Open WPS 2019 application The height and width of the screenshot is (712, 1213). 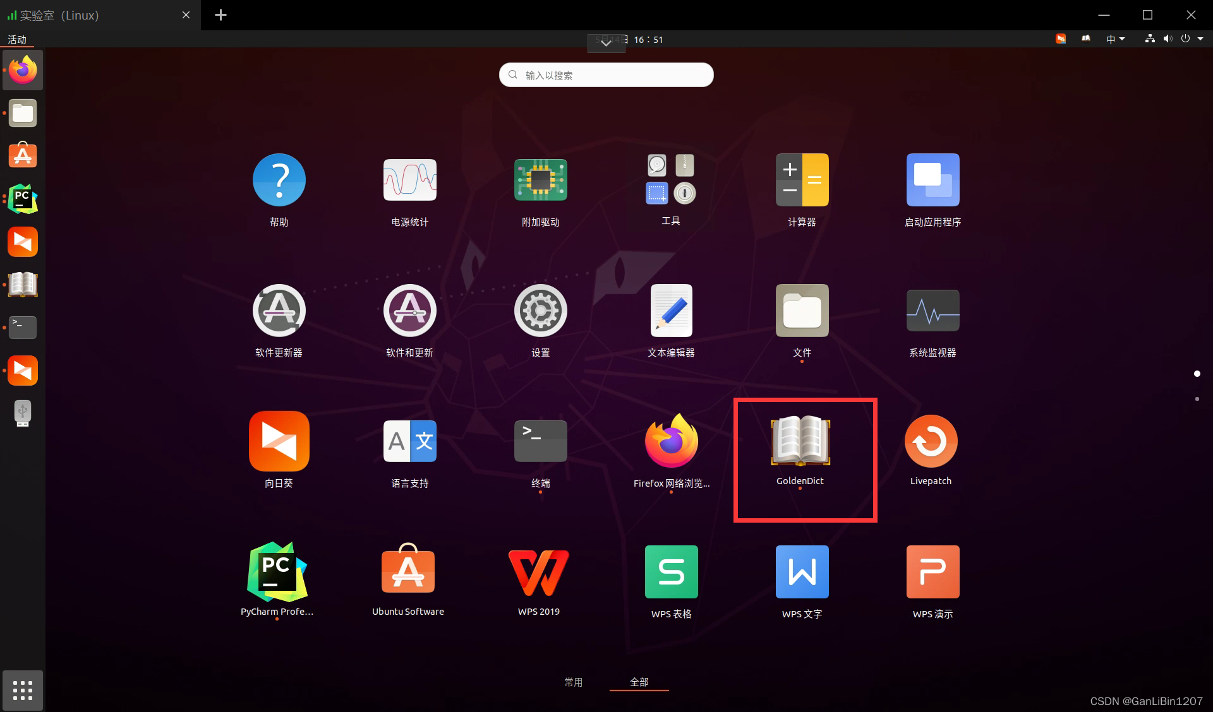click(x=539, y=572)
